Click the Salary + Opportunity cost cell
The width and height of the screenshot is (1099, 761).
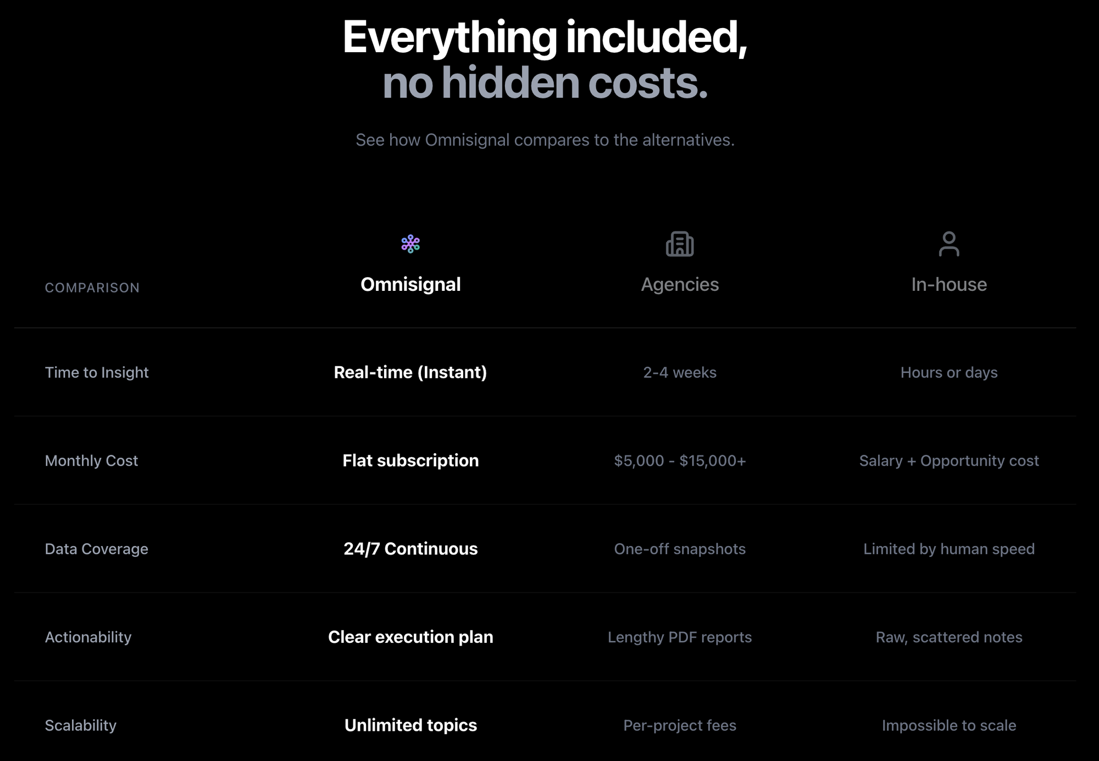point(949,461)
